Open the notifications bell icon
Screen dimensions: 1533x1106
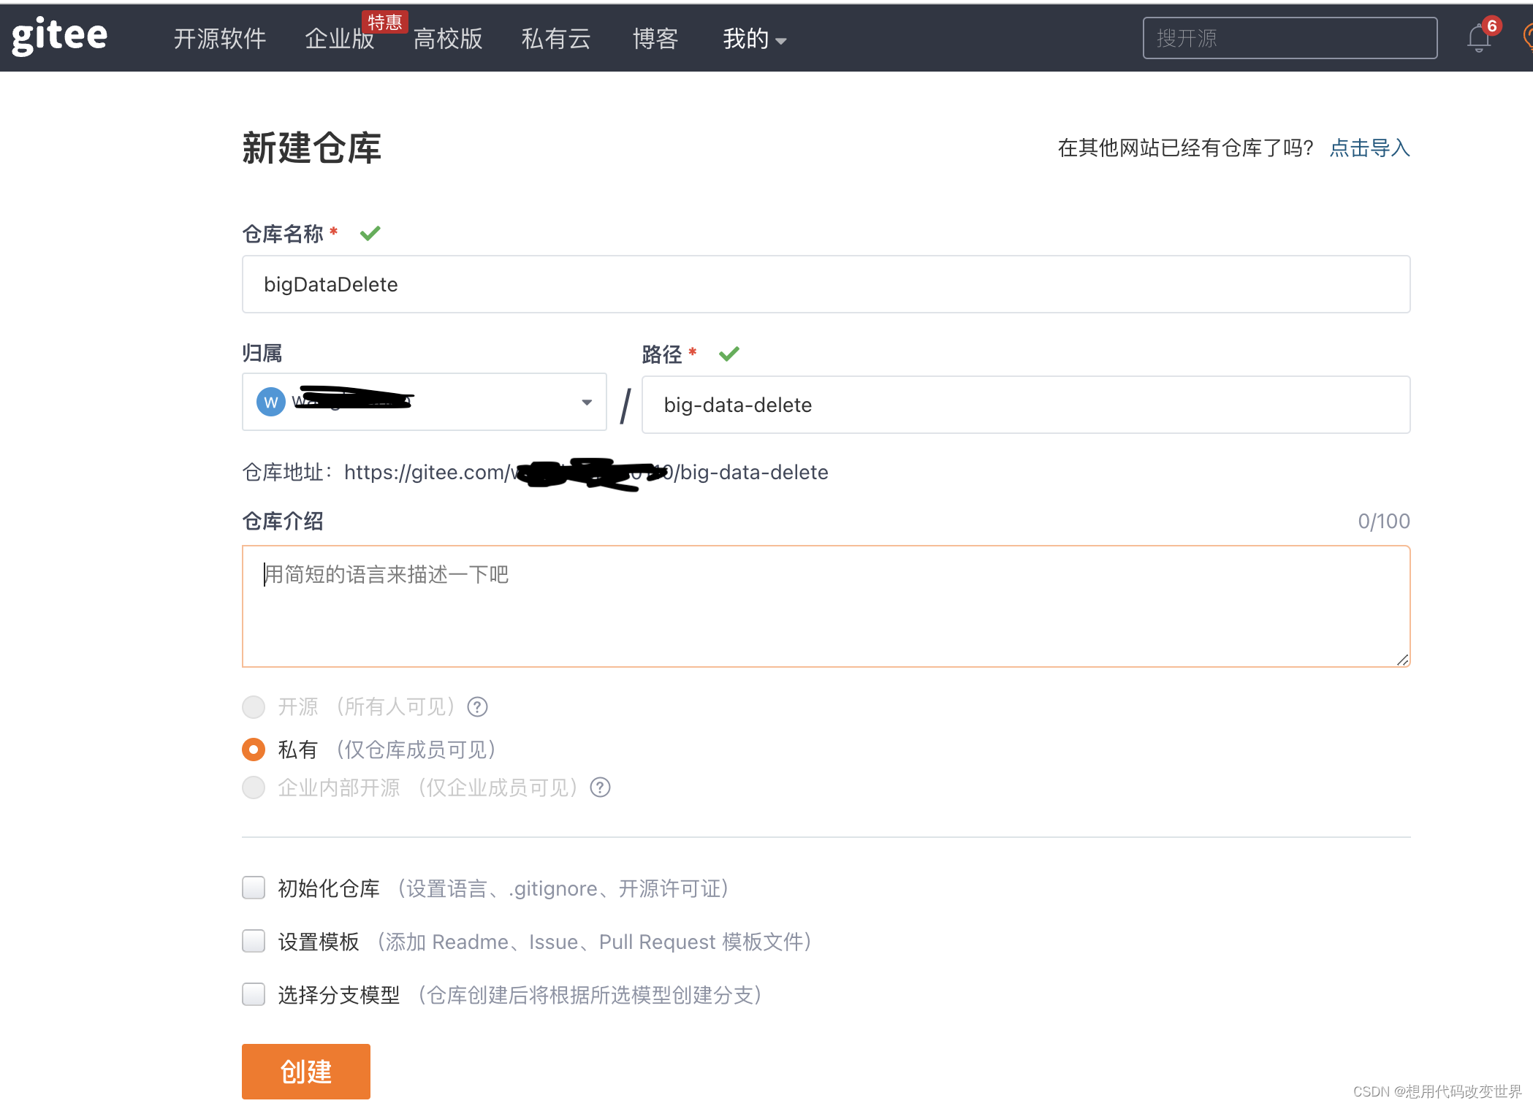point(1478,38)
